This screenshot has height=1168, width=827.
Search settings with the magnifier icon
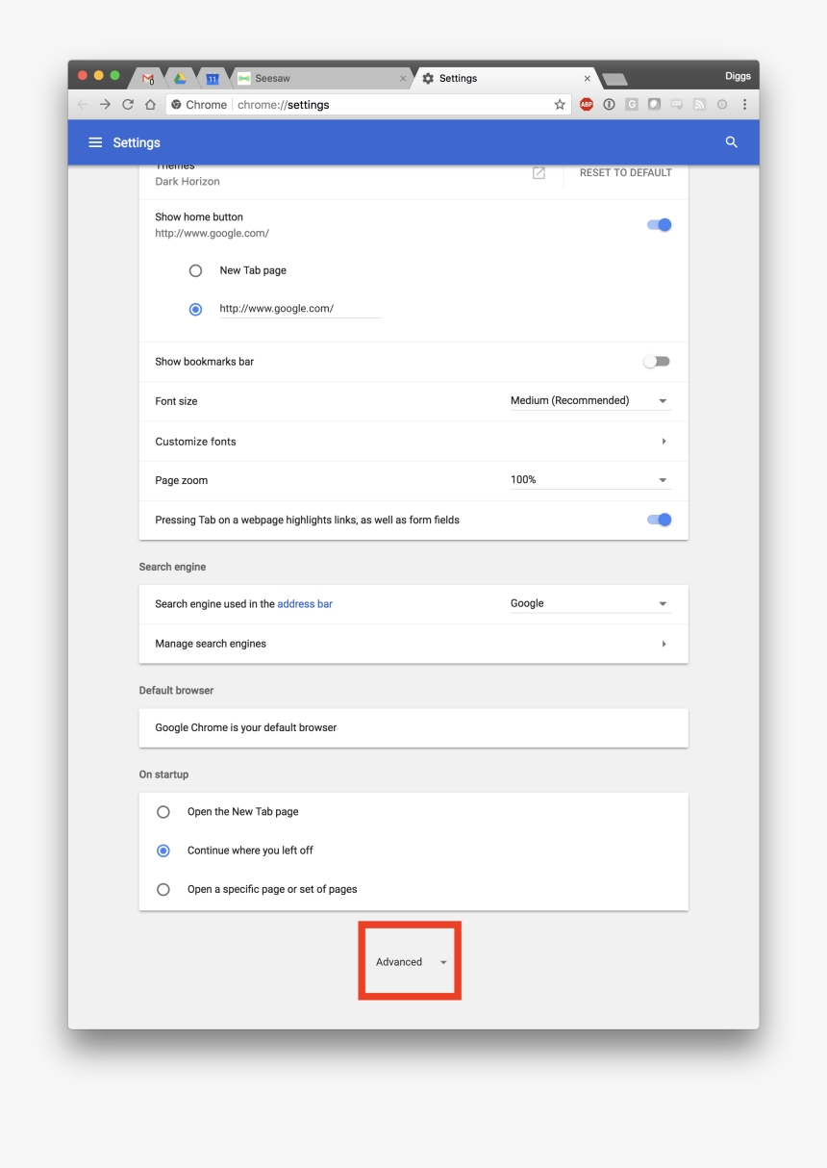click(732, 142)
